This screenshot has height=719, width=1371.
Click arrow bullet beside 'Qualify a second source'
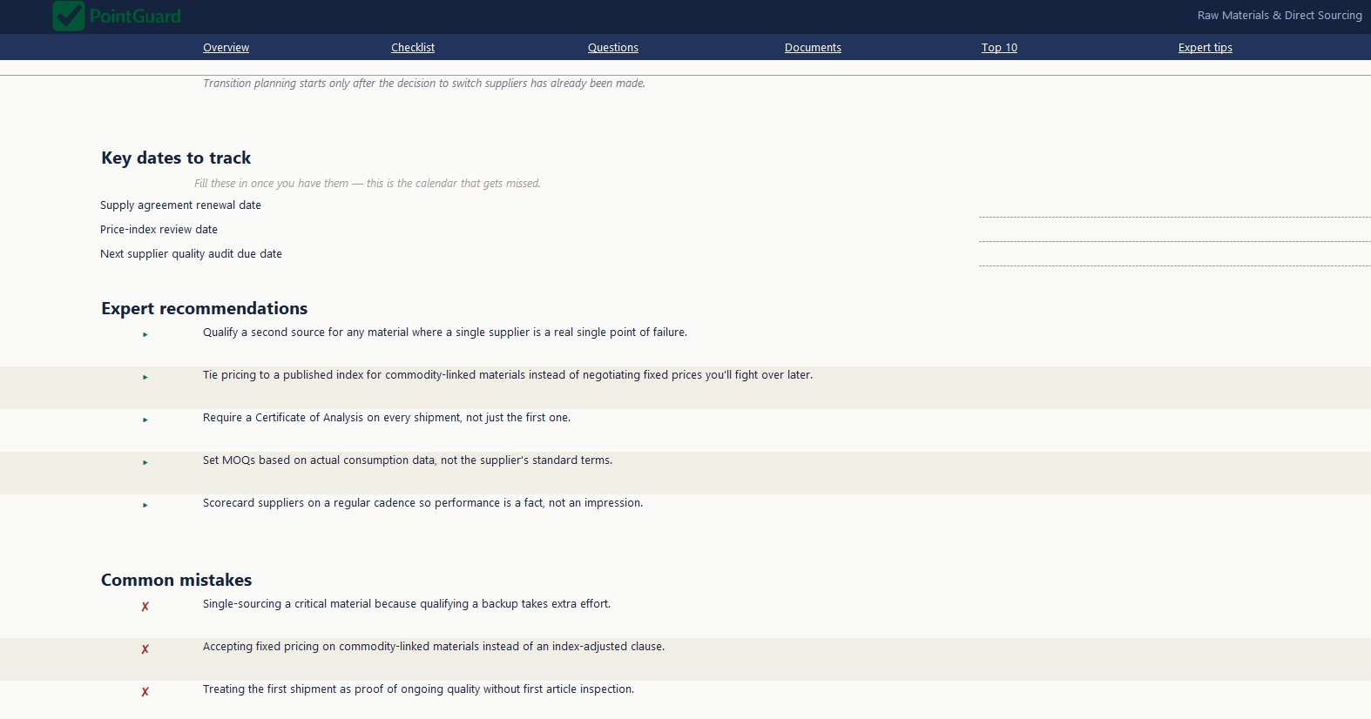(x=145, y=334)
